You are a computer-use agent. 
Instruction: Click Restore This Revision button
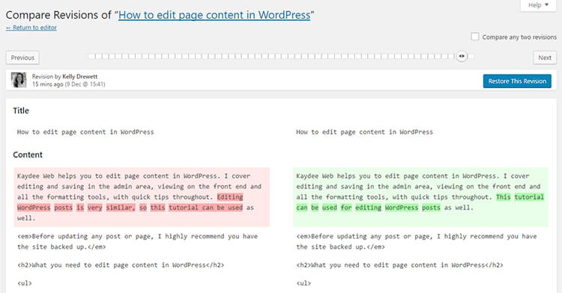click(517, 81)
